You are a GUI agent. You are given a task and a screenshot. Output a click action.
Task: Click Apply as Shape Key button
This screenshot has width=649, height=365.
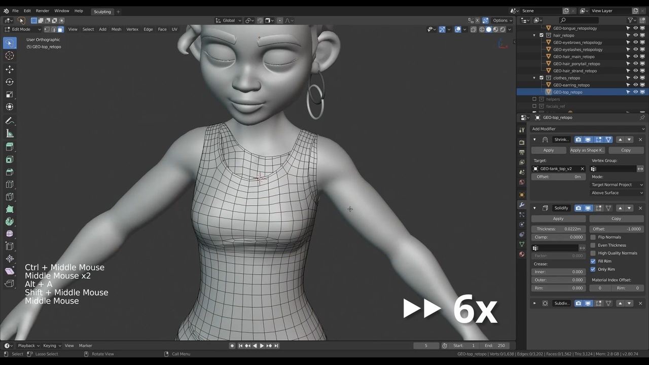point(587,150)
